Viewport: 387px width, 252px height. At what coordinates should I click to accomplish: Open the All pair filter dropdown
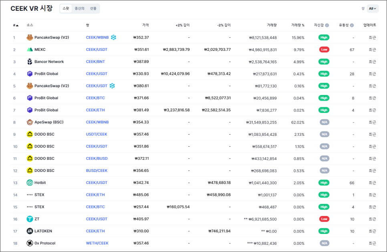pyautogui.click(x=373, y=9)
